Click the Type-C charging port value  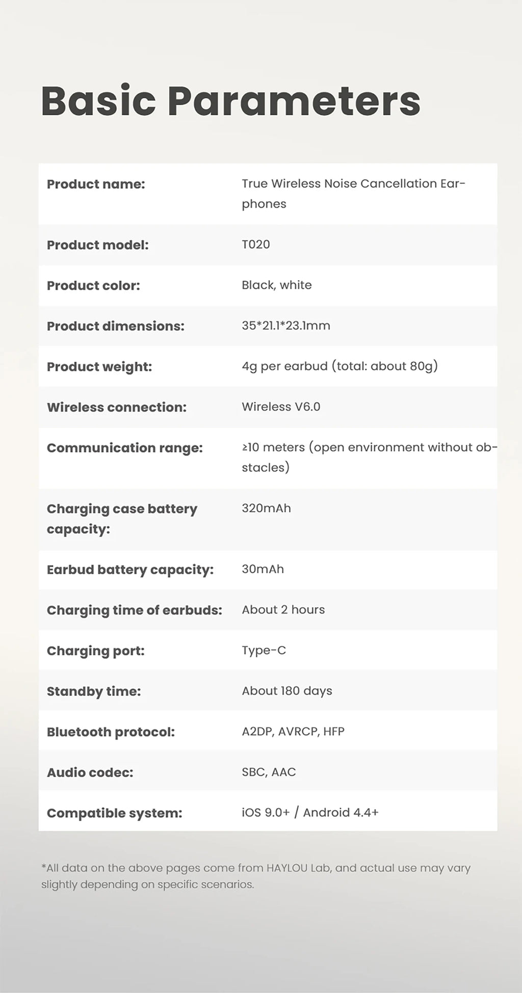coord(264,651)
